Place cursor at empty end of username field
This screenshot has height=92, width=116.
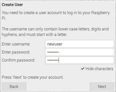pos(88,44)
